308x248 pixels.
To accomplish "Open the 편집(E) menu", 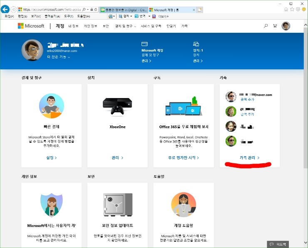I will [22, 16].
